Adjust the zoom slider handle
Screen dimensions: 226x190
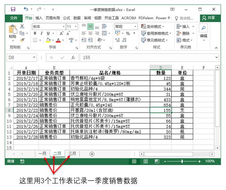point(182,161)
